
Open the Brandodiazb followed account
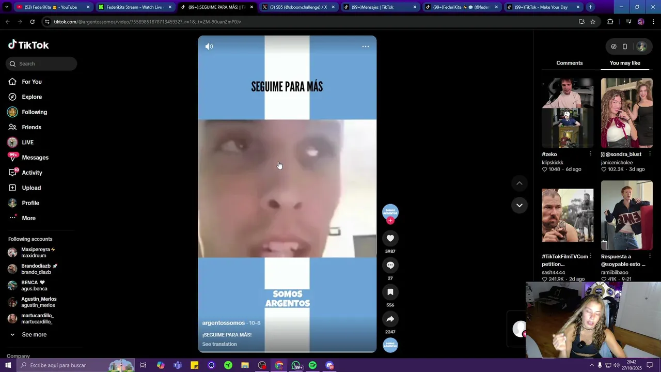tap(38, 269)
